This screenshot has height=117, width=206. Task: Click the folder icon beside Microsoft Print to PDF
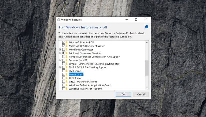point(67,42)
